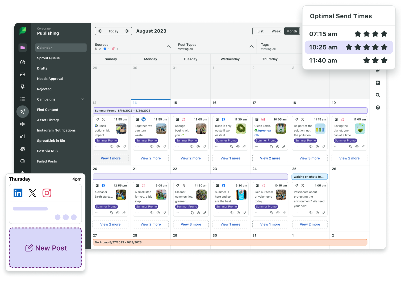Click the compose plus icon on right panel
Screen dimensions: 401x283
tap(378, 83)
